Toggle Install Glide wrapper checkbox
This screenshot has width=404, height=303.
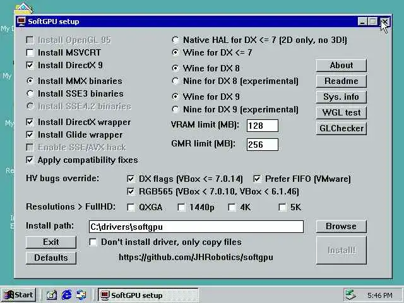coord(30,134)
